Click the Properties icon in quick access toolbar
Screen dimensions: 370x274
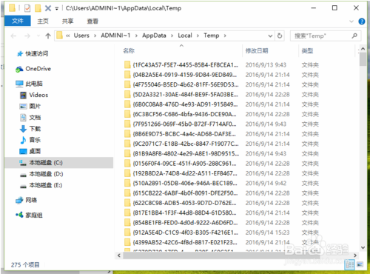point(27,8)
